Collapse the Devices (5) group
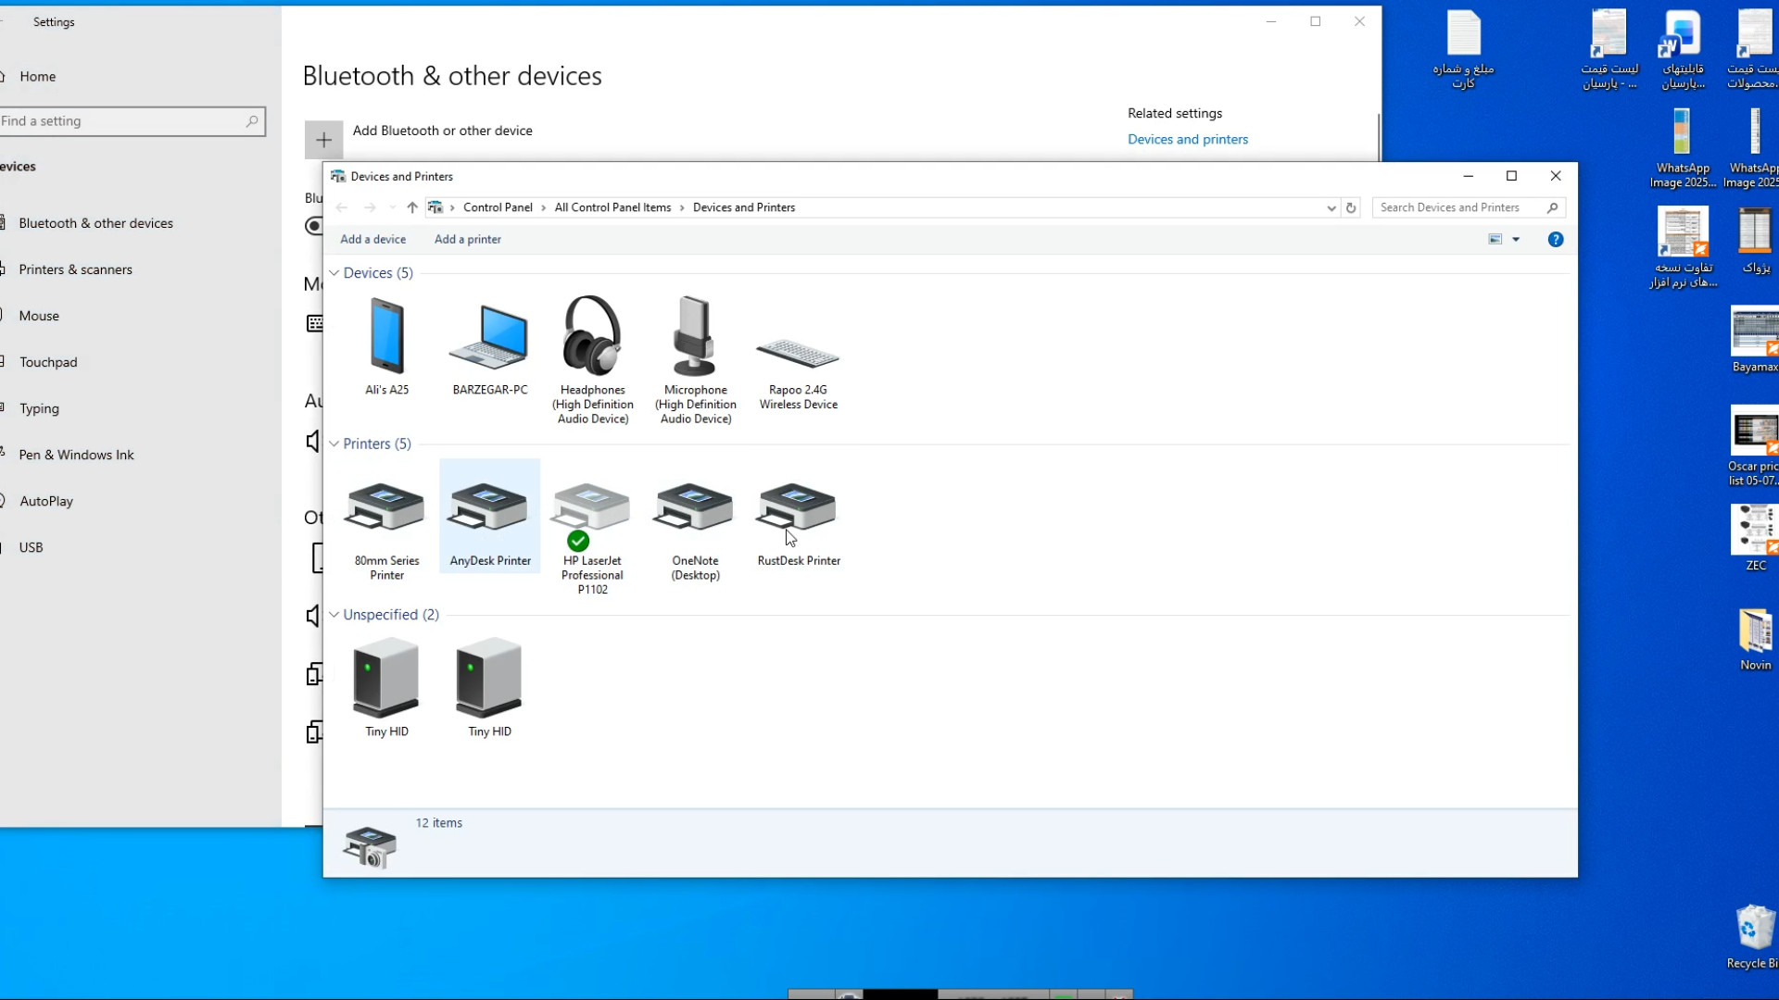Viewport: 1779px width, 1000px height. [x=334, y=273]
